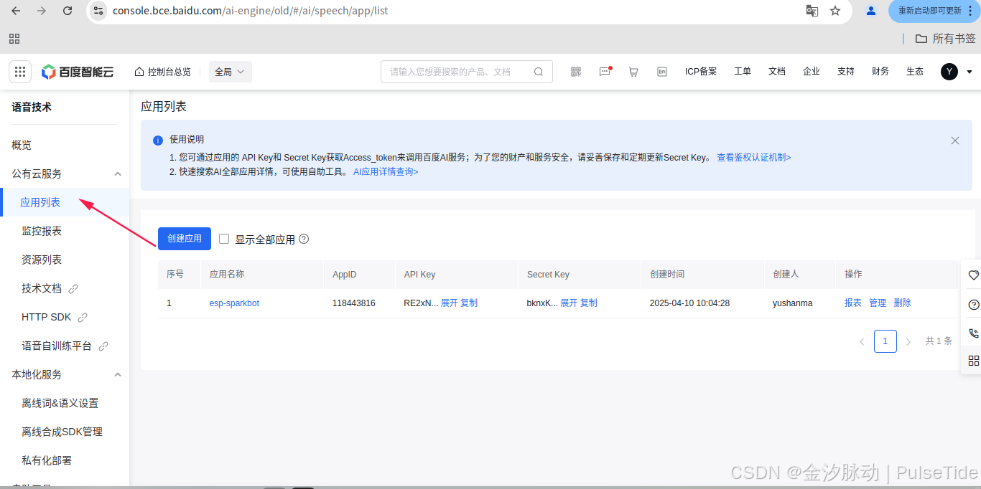
Task: Open the 全局 region dropdown
Action: [x=231, y=72]
